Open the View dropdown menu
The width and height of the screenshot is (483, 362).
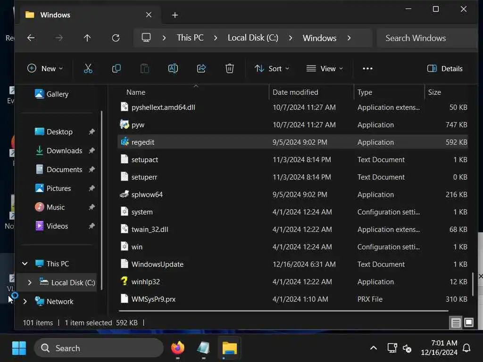[325, 68]
